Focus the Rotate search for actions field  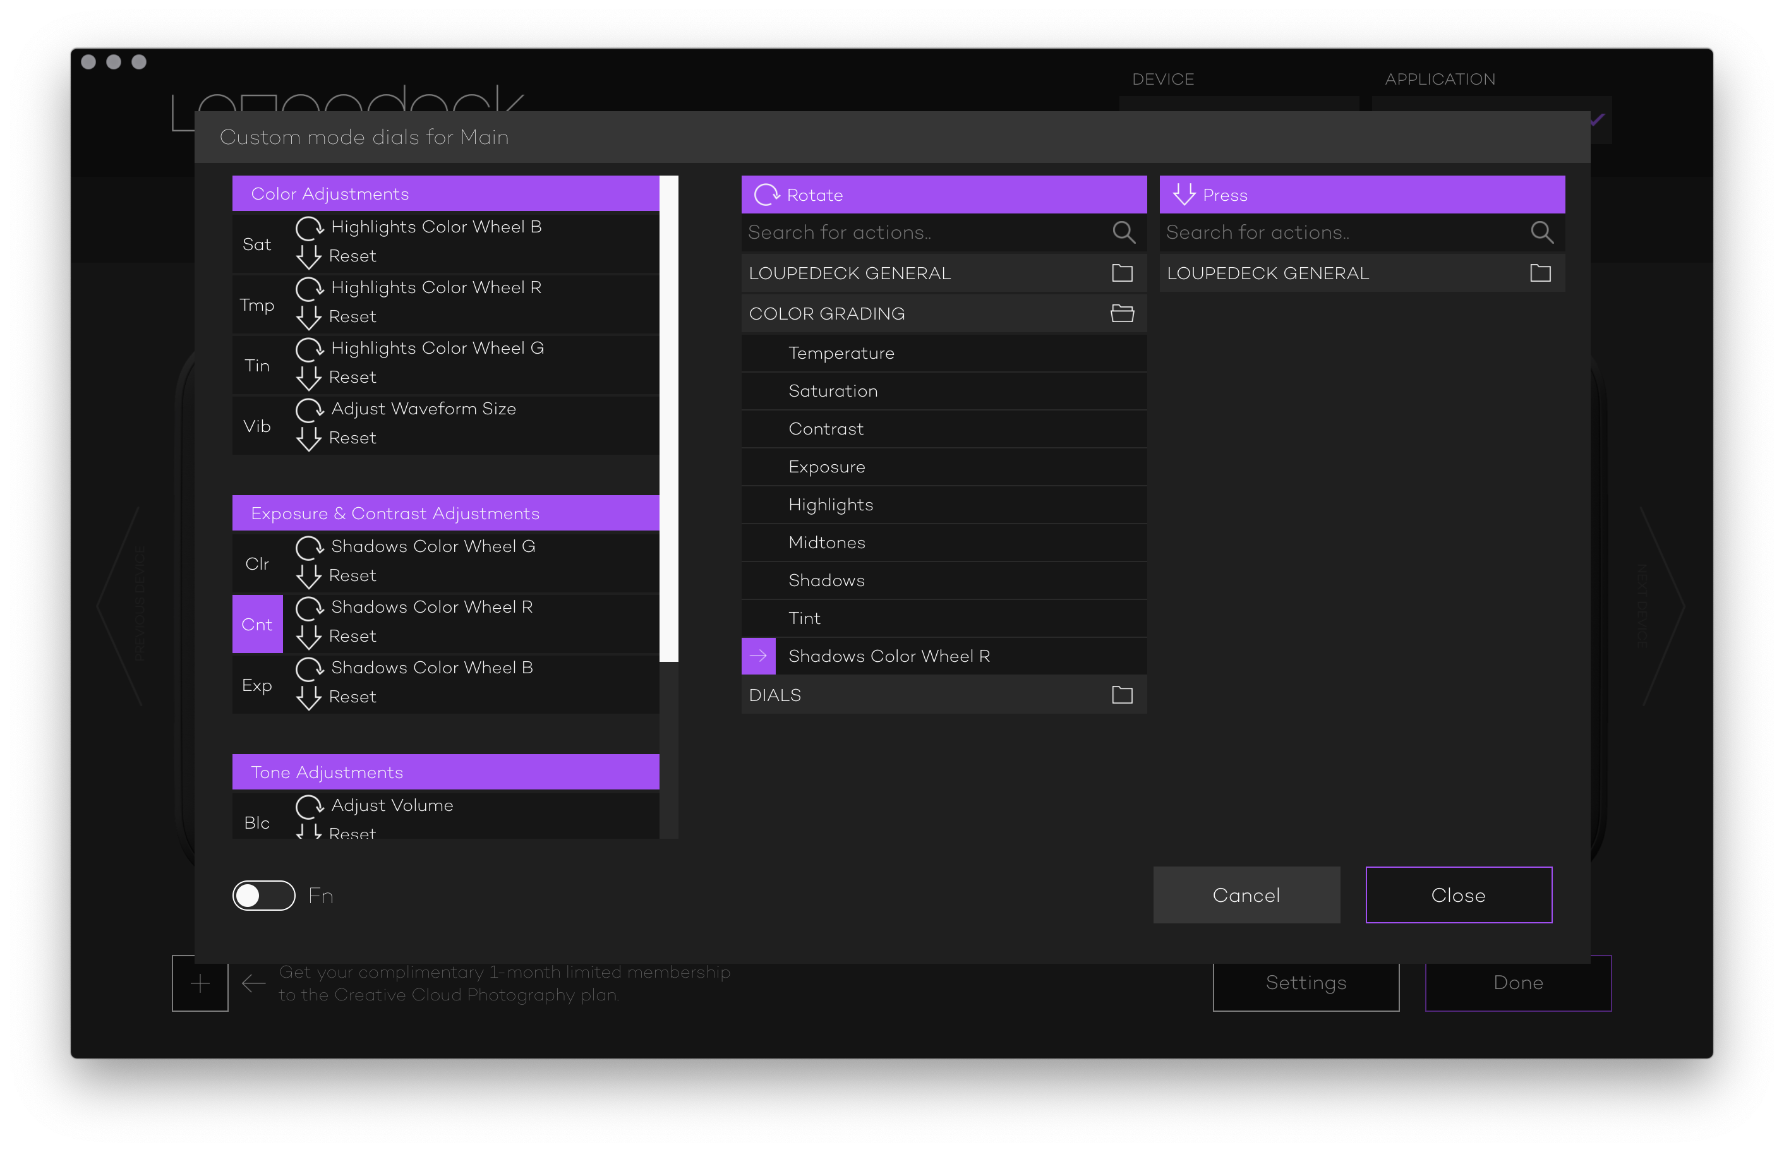(920, 232)
